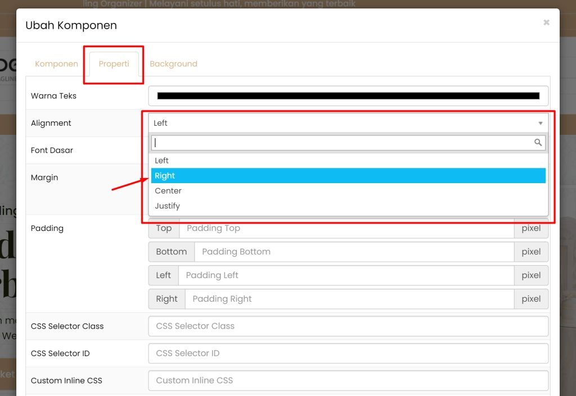This screenshot has width=576, height=396.
Task: Click the Padding Top input field
Action: click(x=346, y=228)
